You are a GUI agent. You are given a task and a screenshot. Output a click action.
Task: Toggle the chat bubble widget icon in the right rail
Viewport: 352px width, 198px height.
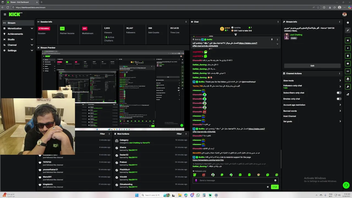(x=348, y=64)
